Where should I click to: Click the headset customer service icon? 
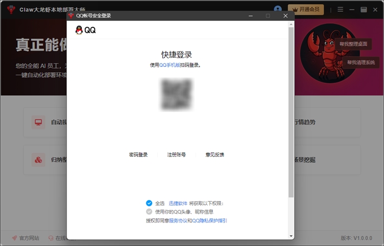[x=51, y=238]
